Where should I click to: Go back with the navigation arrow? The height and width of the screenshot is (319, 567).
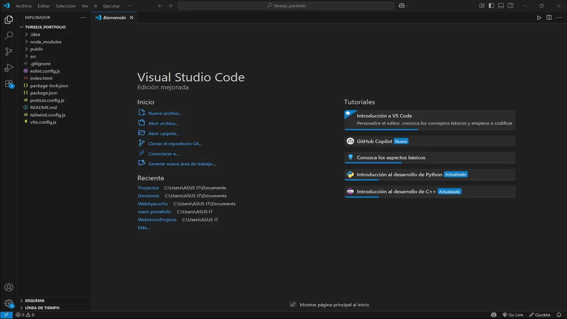point(160,6)
